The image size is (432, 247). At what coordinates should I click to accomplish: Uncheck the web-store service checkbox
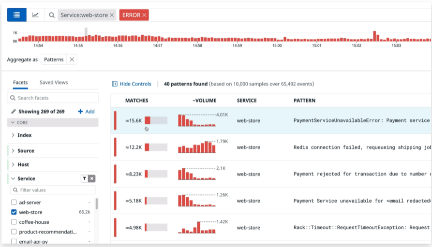click(14, 212)
